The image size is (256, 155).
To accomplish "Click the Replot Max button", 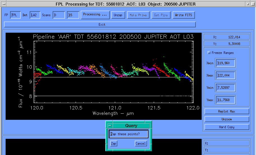I will [x=227, y=111].
